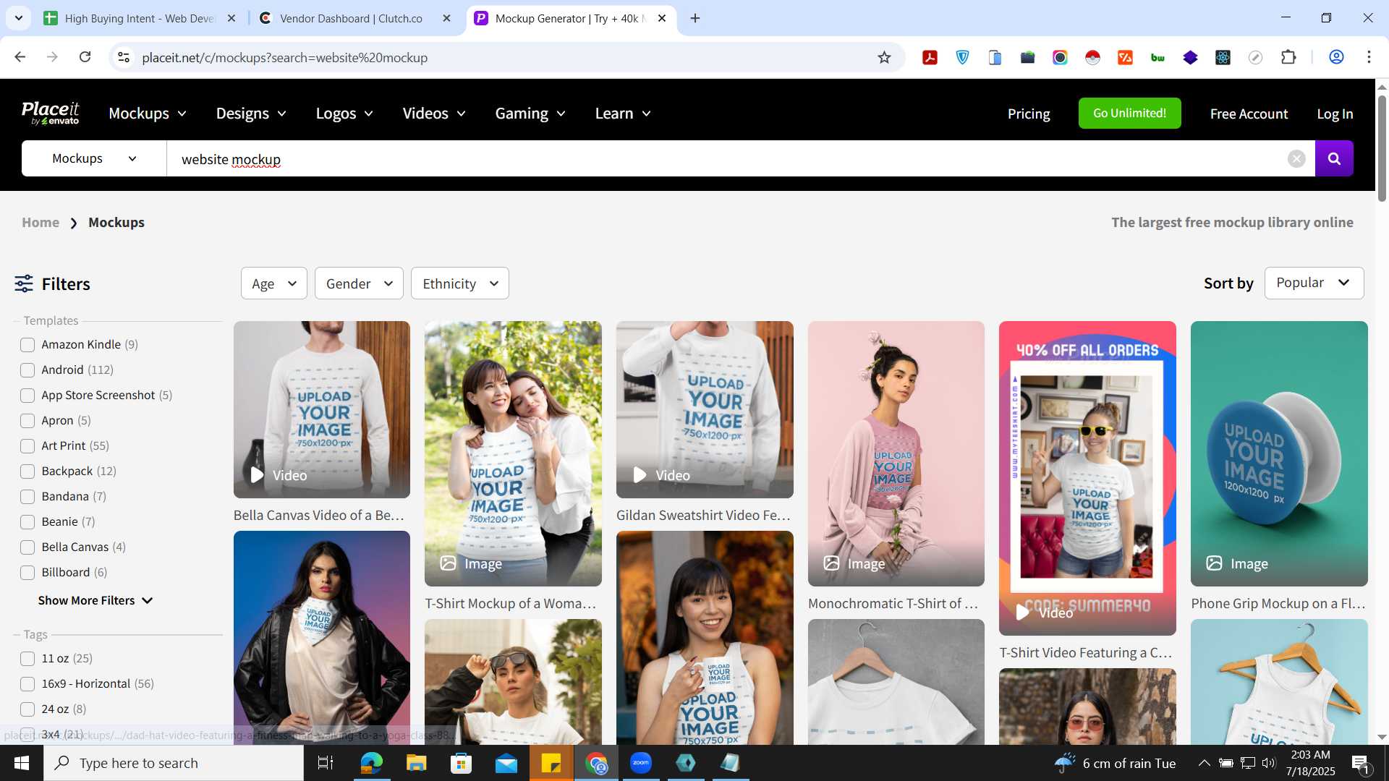Open the Ethnicity filter dropdown

(x=460, y=283)
